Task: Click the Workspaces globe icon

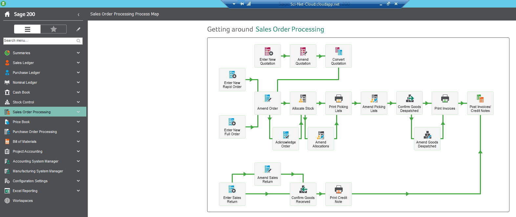Action: (7, 201)
